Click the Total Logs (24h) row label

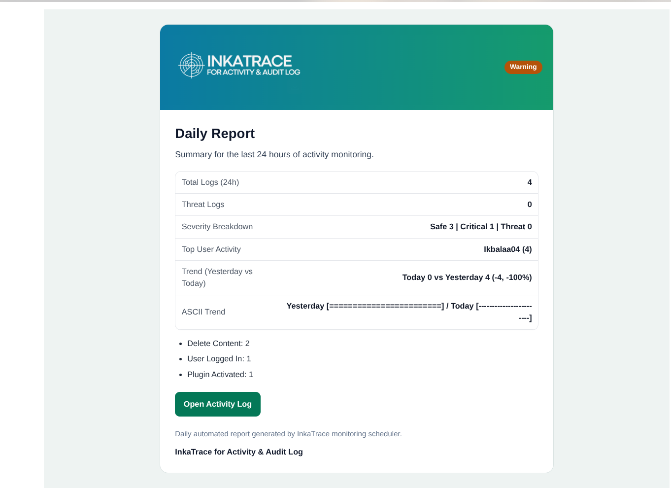click(x=210, y=182)
